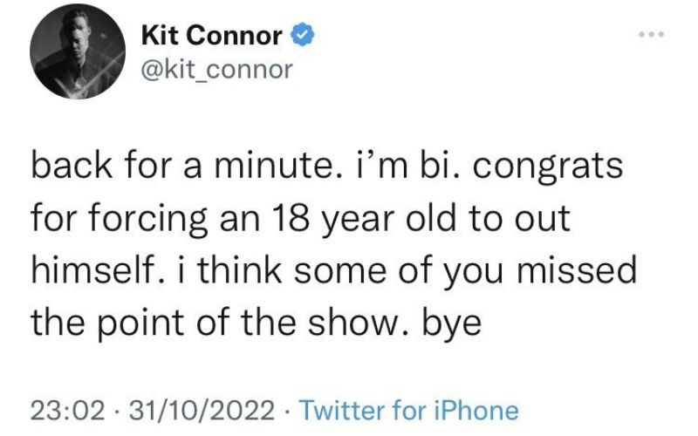698x436 pixels.
Task: Click the Twitter for iPhone source link
Action: click(410, 410)
